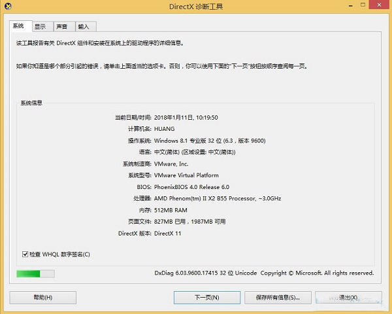Click the green progress bar

point(35,273)
